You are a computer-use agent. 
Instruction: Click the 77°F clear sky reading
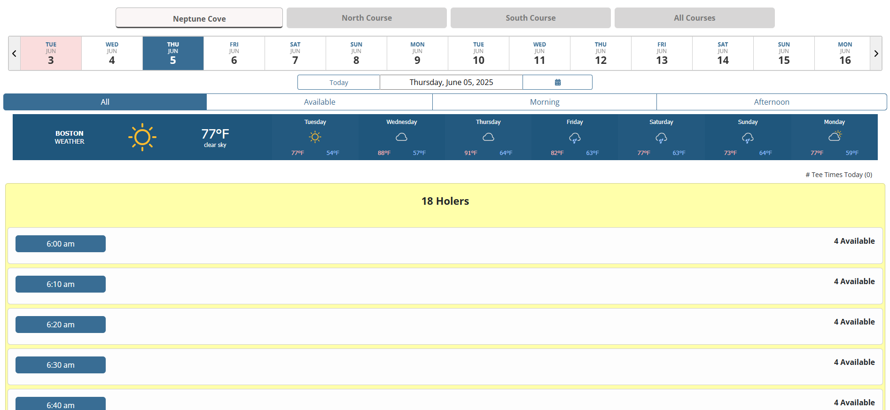215,137
